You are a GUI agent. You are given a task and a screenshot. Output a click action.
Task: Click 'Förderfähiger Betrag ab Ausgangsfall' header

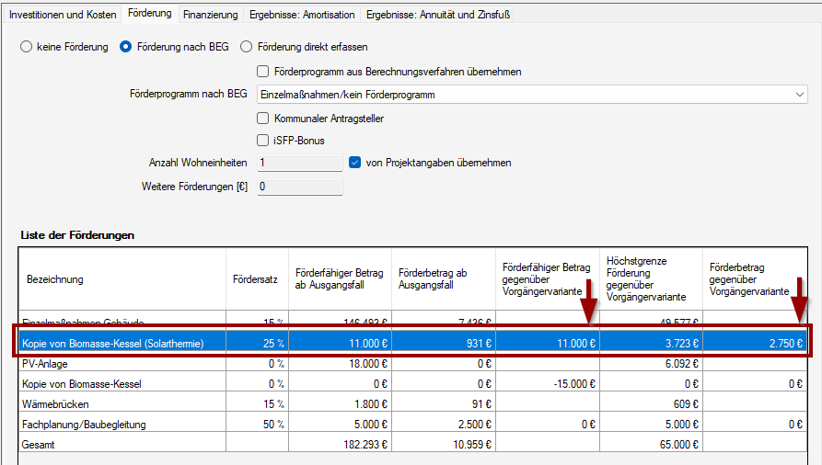click(x=339, y=279)
